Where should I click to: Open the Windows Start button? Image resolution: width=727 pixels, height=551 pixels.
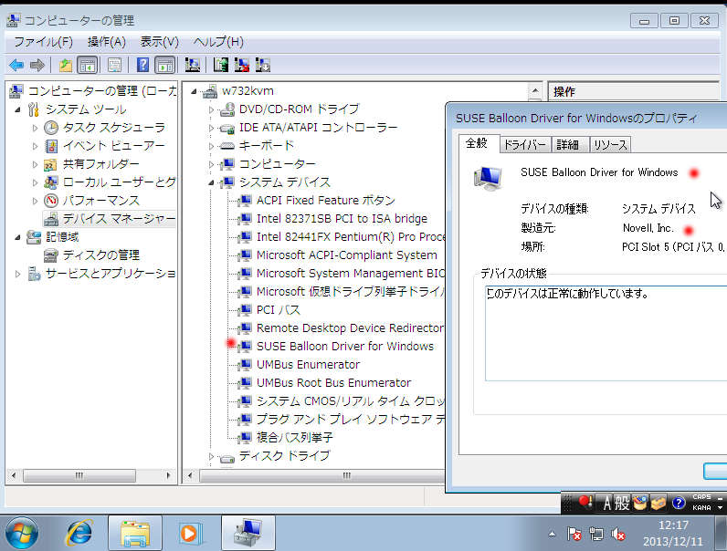coord(21,533)
